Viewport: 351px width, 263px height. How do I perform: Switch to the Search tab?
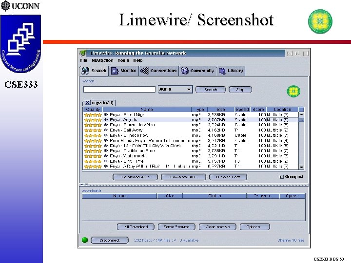[x=94, y=71]
